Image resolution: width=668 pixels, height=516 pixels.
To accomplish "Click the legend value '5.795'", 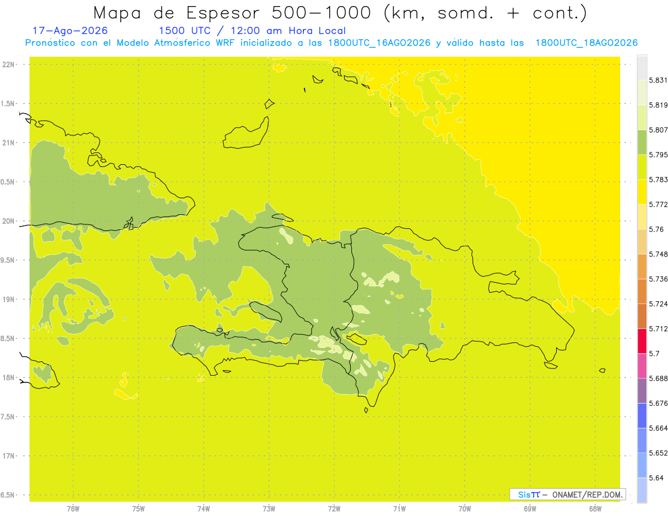I will point(658,155).
